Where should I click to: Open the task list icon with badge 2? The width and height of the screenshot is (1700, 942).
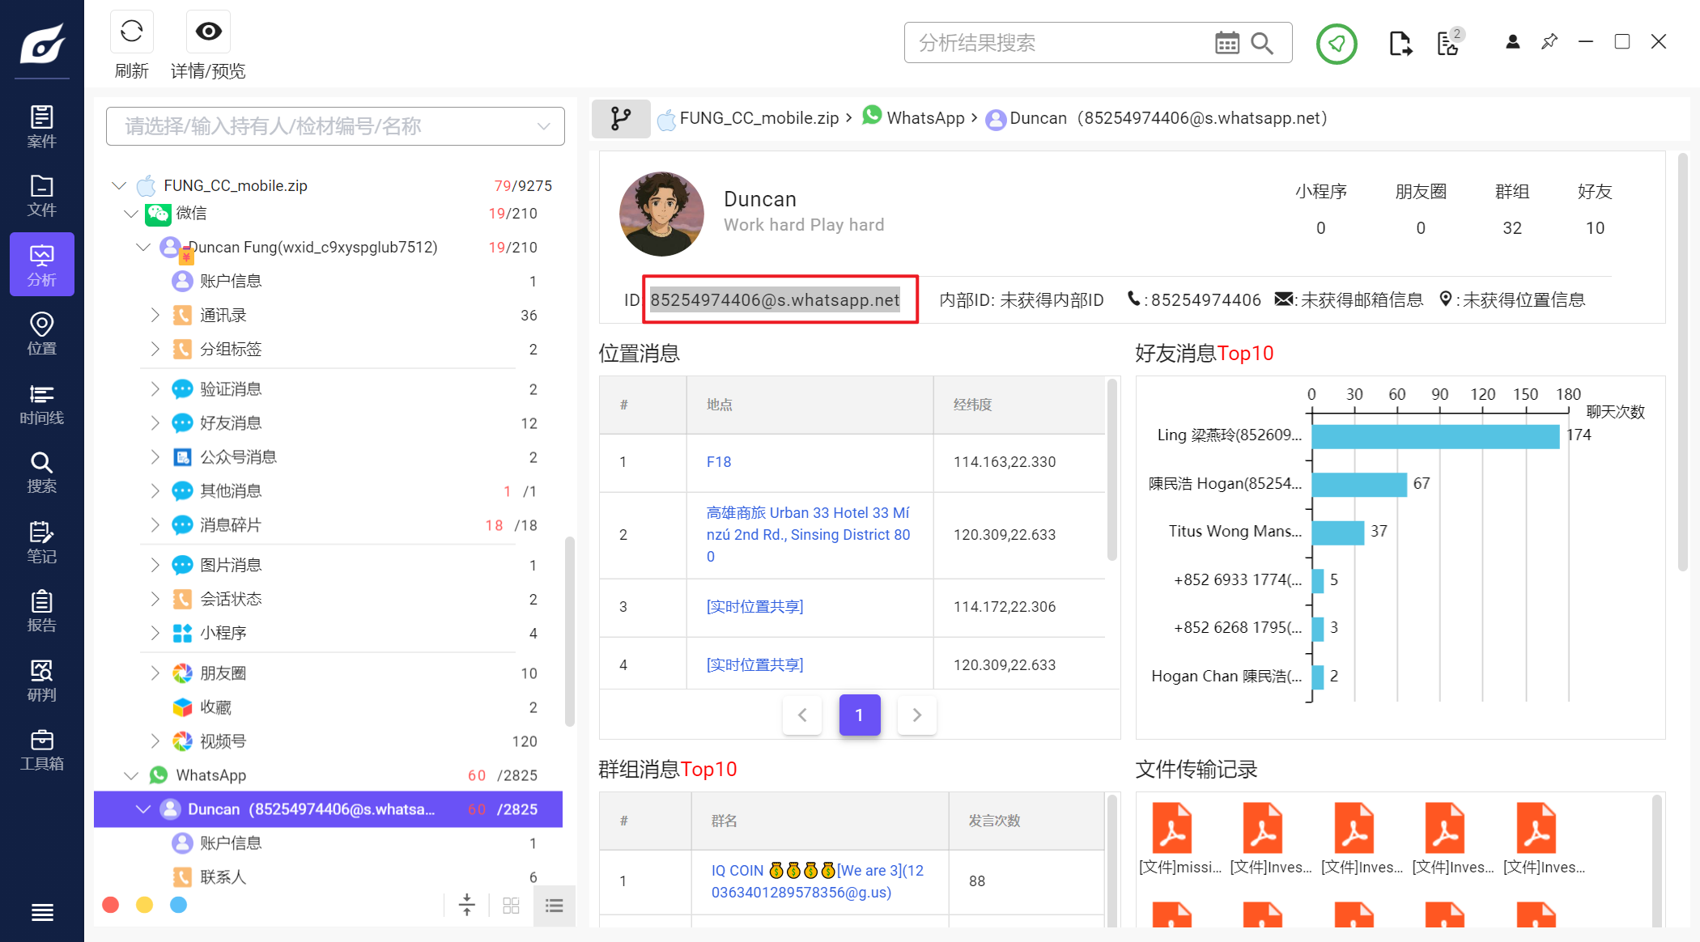tap(1448, 44)
